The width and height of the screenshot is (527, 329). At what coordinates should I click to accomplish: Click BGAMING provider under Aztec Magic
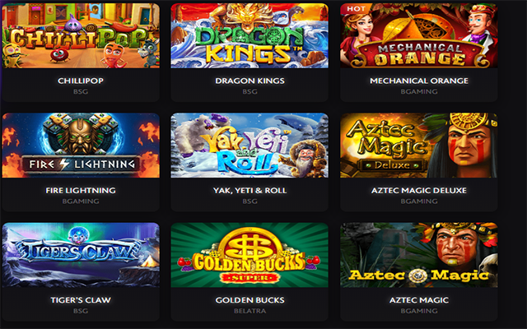419,311
